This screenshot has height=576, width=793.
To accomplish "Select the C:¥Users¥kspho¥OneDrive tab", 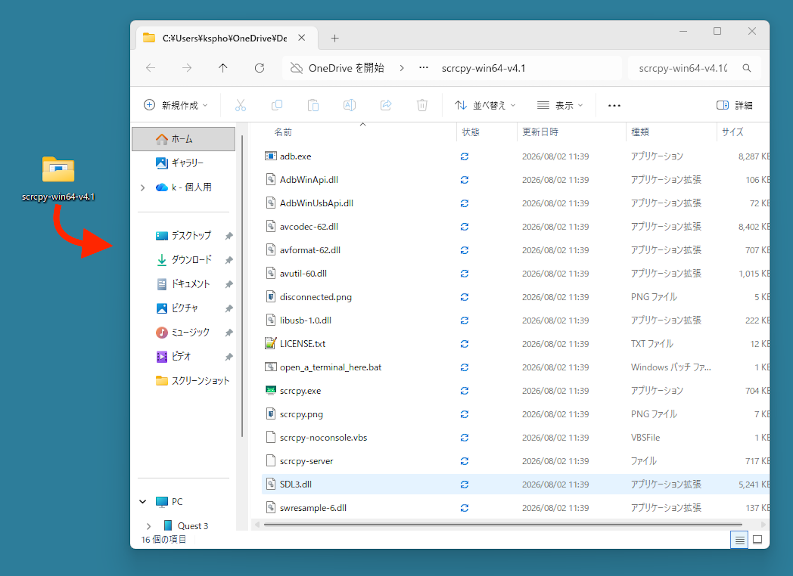I will click(225, 38).
